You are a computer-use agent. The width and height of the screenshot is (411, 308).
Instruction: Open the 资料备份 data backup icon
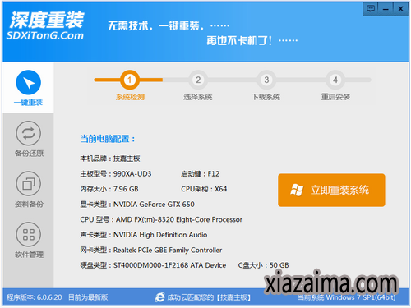[29, 184]
